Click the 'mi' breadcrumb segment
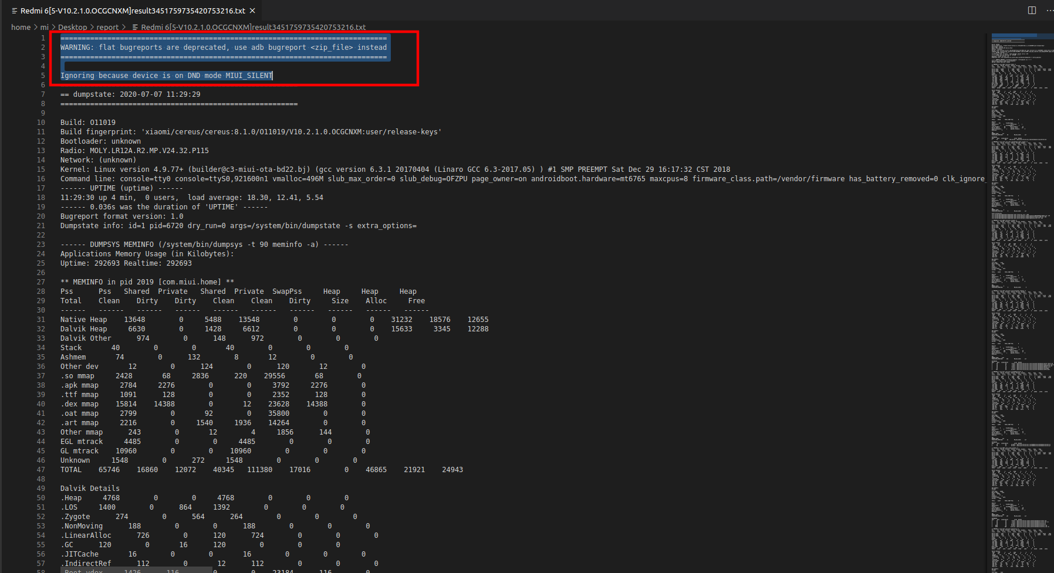Screen dimensions: 1054x573 (45, 27)
